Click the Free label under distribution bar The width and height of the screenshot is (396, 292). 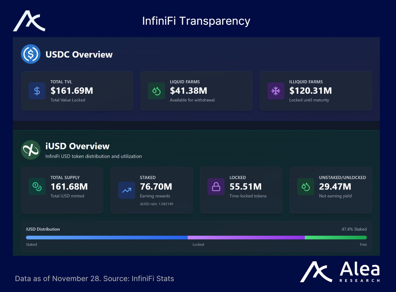pyautogui.click(x=363, y=244)
